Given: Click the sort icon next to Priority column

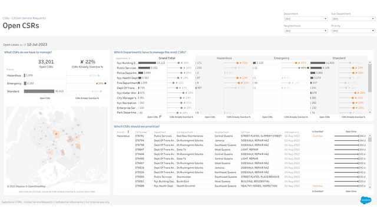Looking at the screenshot, I should coord(128,132).
